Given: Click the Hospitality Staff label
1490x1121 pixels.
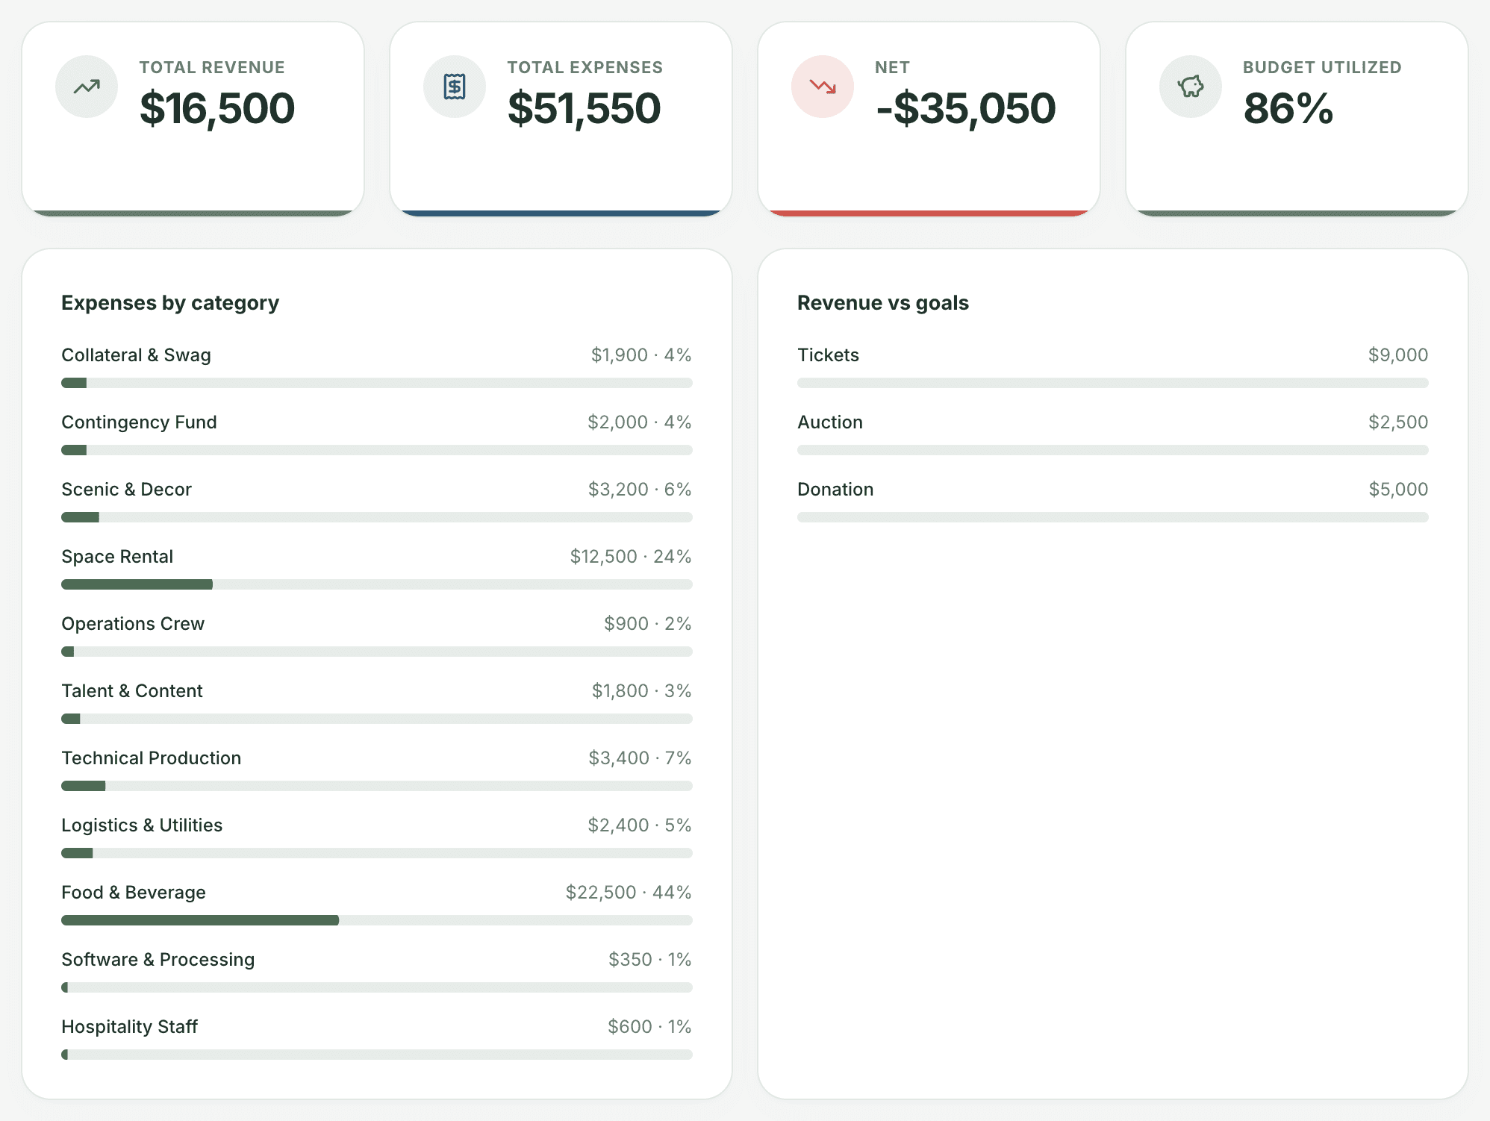Looking at the screenshot, I should [129, 1027].
